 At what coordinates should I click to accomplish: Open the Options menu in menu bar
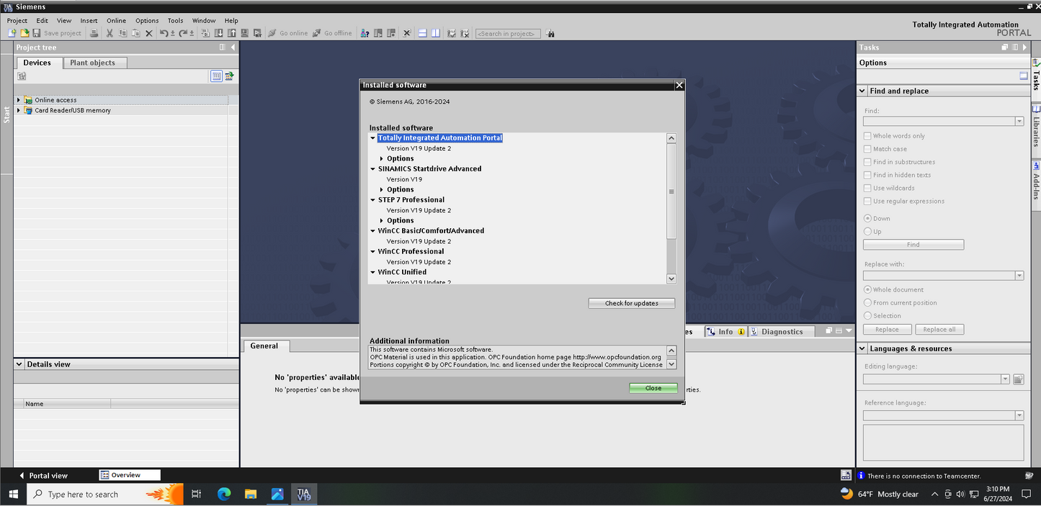point(147,21)
